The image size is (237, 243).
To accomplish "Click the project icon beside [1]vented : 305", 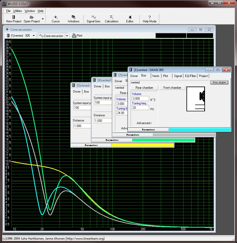I will pos(8,36).
